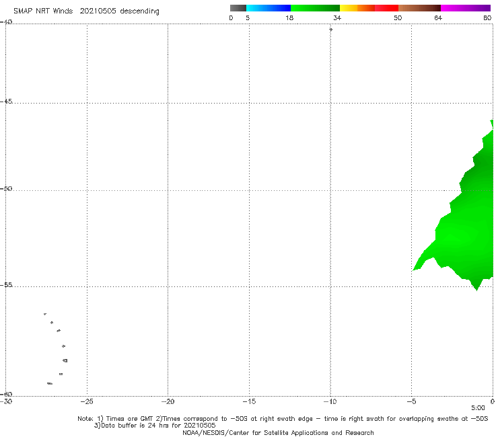498x437 pixels.
Task: Click the '18' colorbar label
Action: point(289,17)
